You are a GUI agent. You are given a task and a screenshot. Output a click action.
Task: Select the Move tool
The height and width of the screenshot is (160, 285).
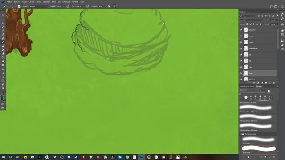click(x=3, y=15)
